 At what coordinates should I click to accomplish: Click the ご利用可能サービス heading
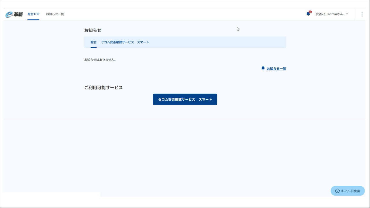click(103, 88)
